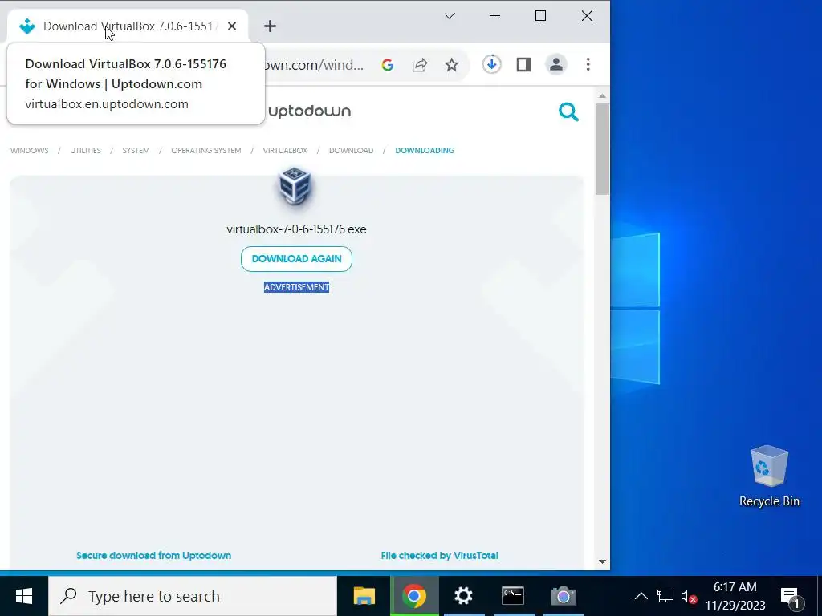822x616 pixels.
Task: Click page scrollbar up arrow
Action: (x=602, y=96)
